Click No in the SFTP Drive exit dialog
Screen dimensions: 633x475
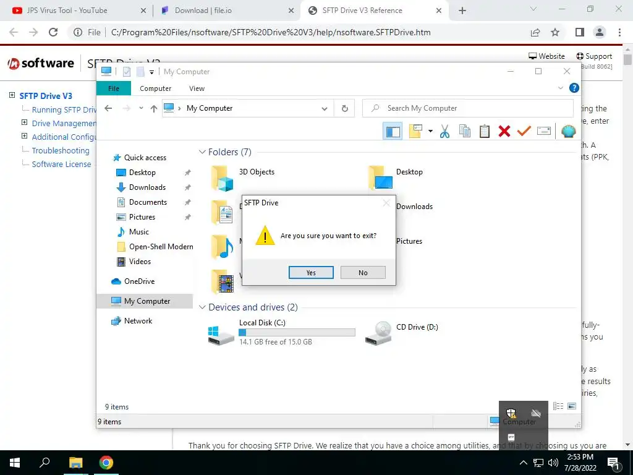tap(363, 273)
